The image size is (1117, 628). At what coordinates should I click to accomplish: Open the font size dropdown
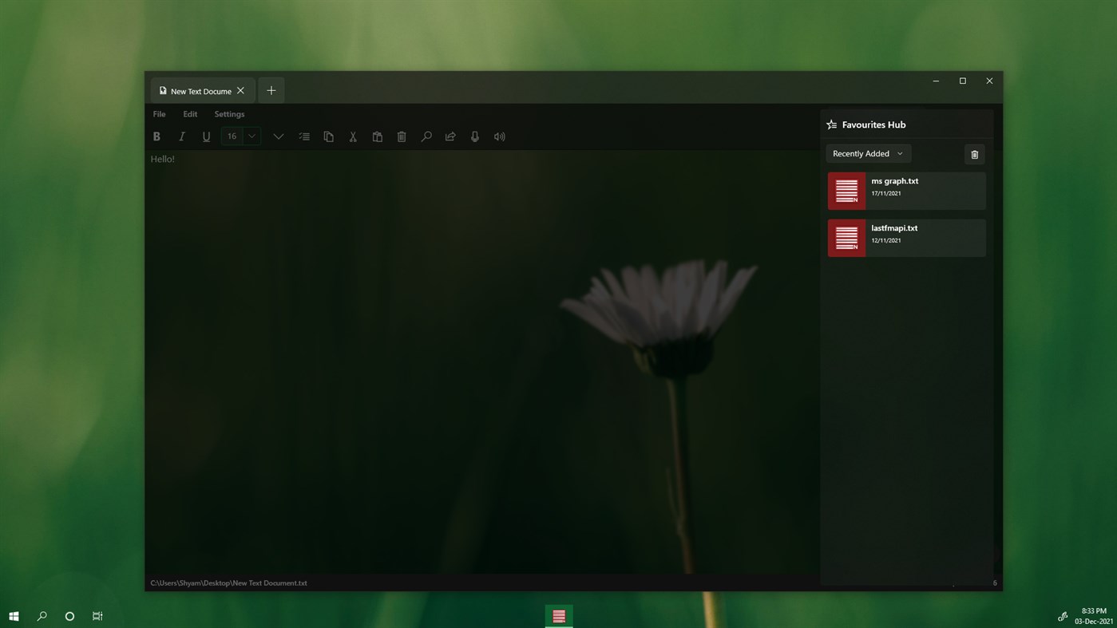pyautogui.click(x=252, y=136)
